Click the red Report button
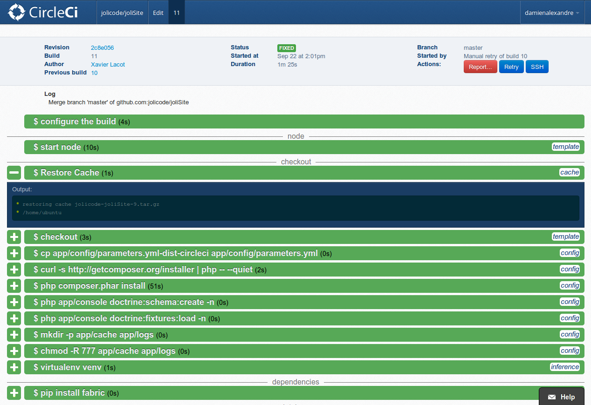591x405 pixels. point(481,67)
